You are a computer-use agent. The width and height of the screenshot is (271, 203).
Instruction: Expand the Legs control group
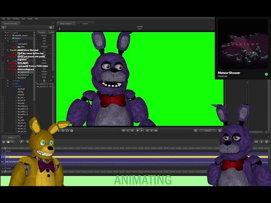tap(8, 83)
